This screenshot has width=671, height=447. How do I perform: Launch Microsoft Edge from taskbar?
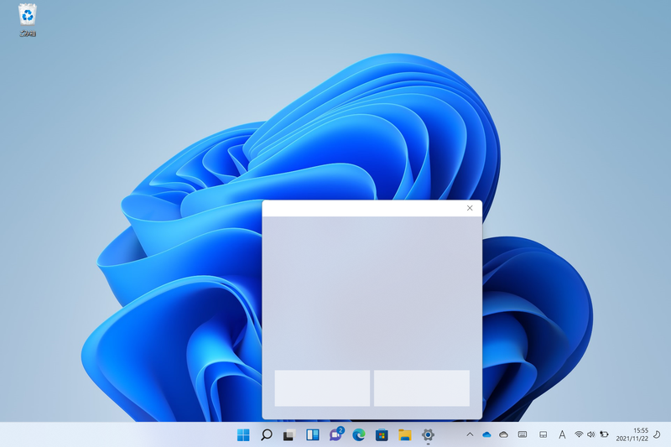[x=359, y=435]
